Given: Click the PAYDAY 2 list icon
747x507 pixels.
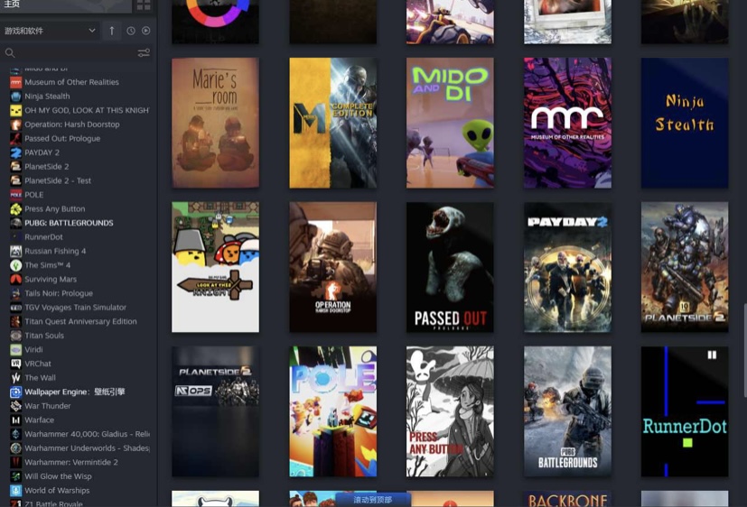Looking at the screenshot, I should [15, 152].
